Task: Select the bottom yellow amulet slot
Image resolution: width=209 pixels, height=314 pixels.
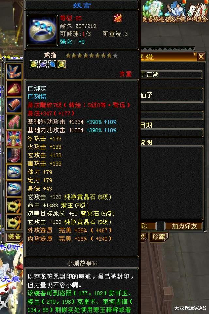Action: pyautogui.click(x=14, y=222)
